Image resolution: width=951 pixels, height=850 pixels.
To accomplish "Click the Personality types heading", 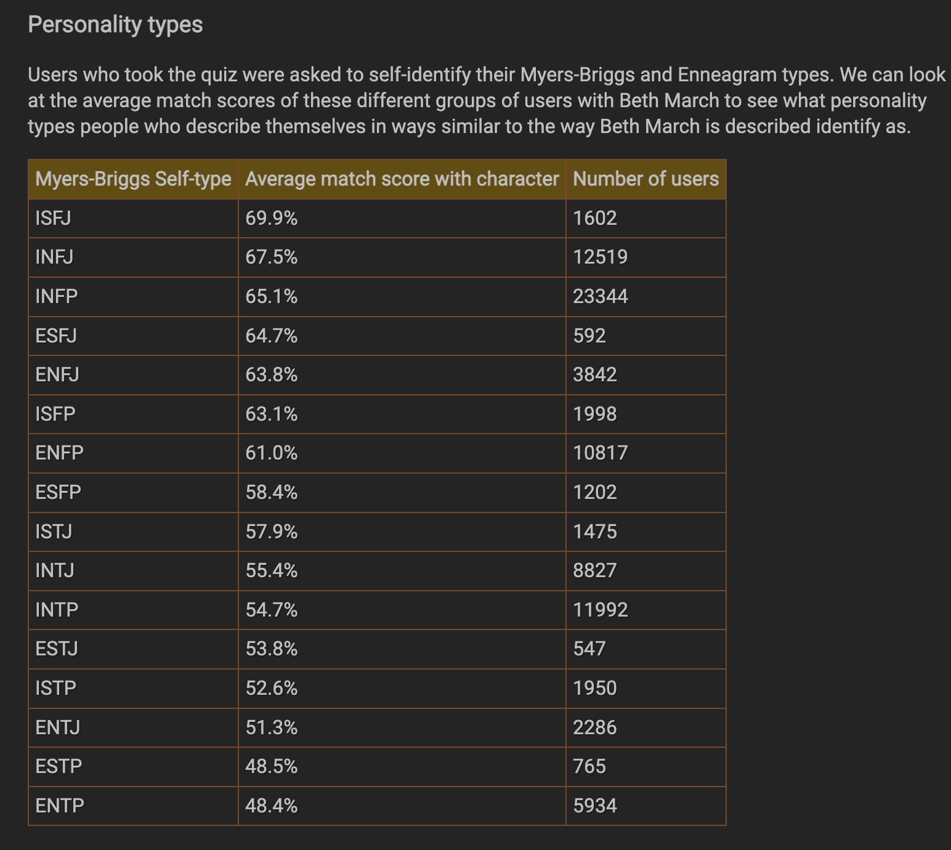I will (x=115, y=25).
